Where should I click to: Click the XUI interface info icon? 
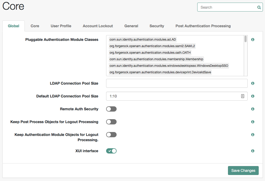tap(253, 151)
